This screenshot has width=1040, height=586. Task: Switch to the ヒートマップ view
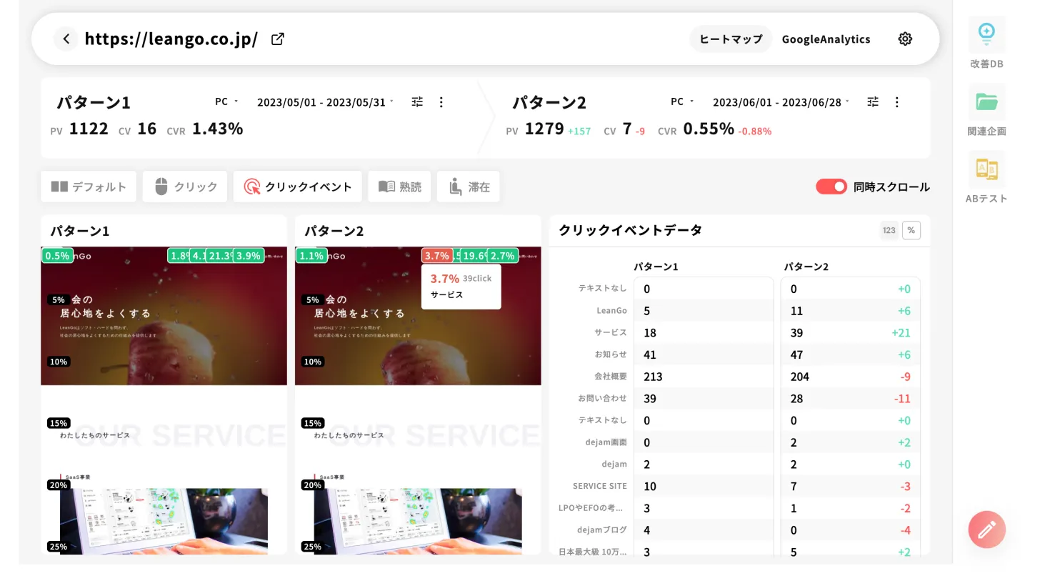pos(730,39)
